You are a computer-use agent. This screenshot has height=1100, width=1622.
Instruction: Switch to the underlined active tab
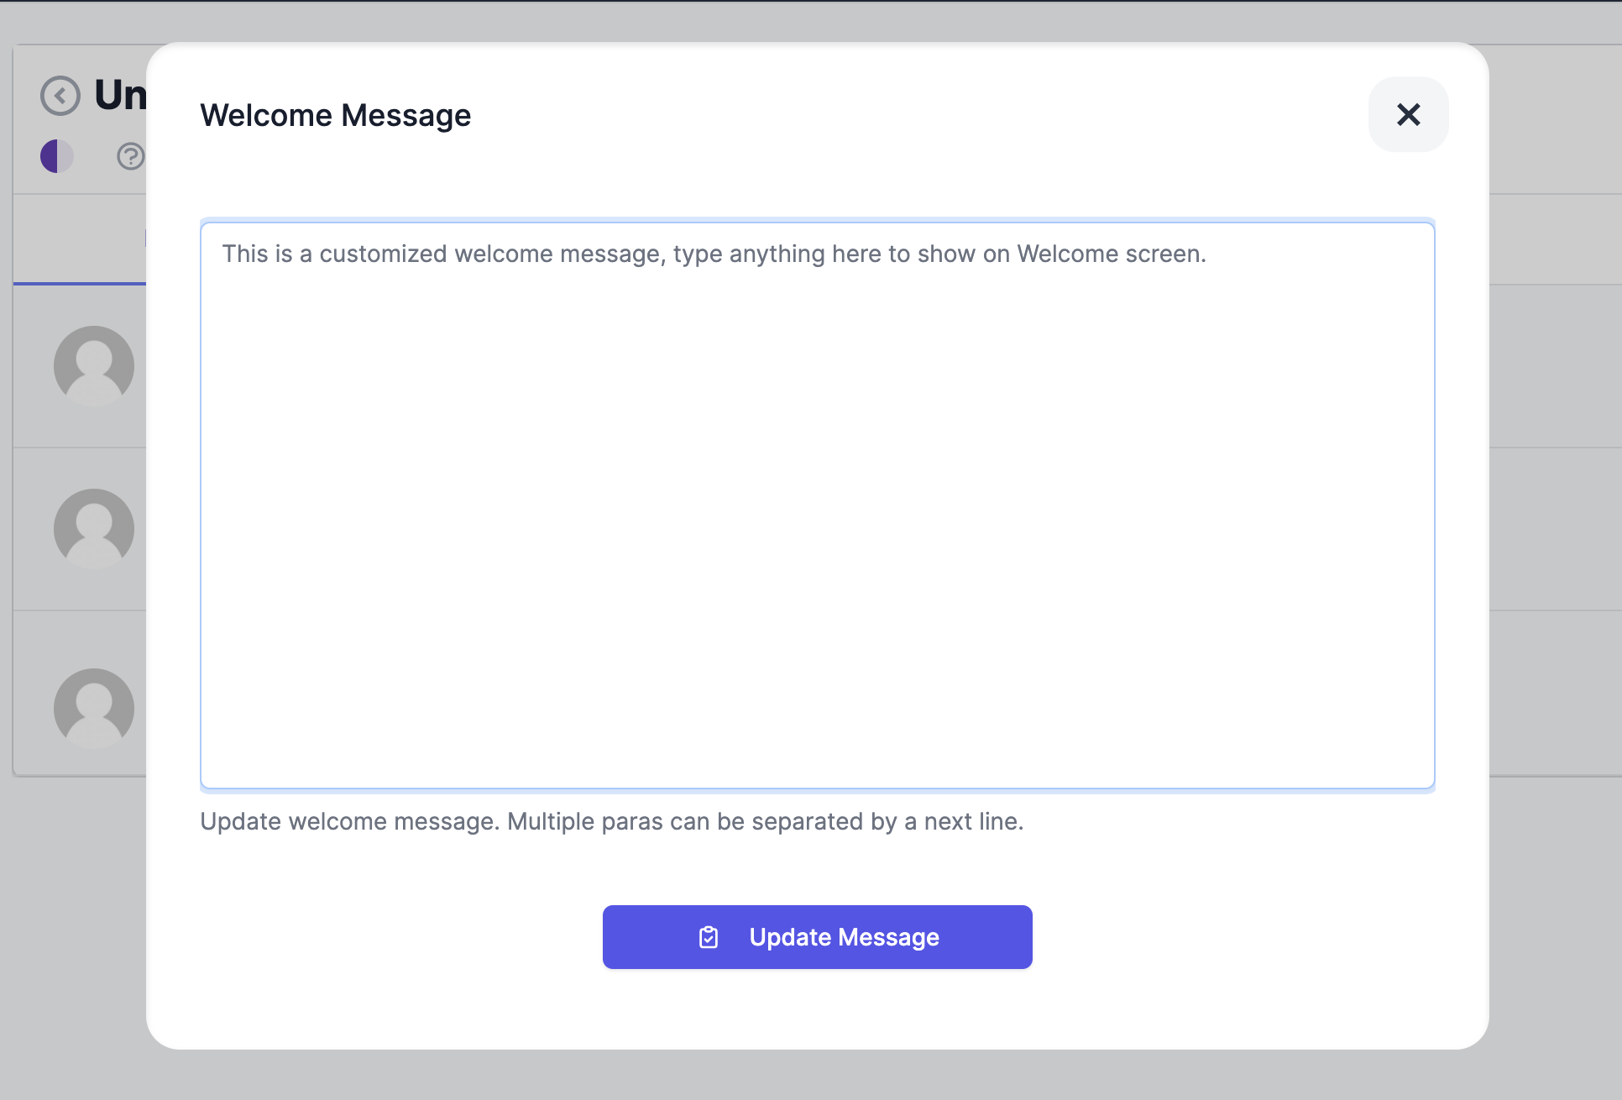tap(78, 238)
